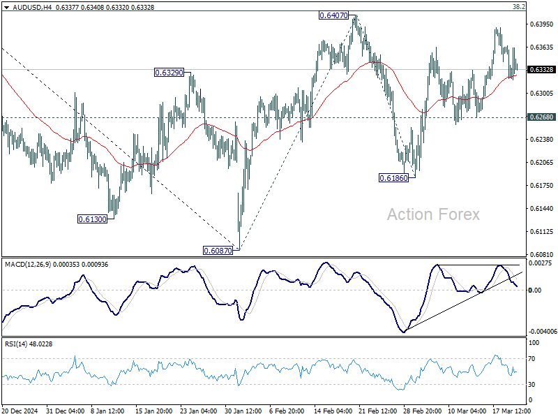Click the 28 Feb 20:00 date label
558x419 pixels.
click(x=423, y=411)
